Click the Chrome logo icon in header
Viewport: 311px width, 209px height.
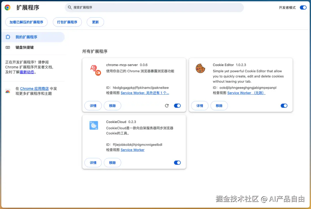click(7, 7)
